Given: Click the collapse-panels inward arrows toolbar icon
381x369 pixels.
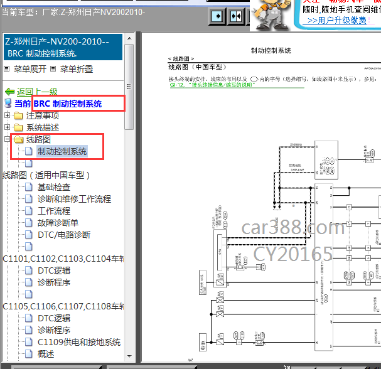Looking at the screenshot, I should click(236, 16).
